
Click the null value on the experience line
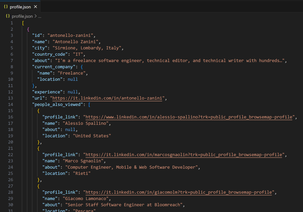click(x=72, y=92)
